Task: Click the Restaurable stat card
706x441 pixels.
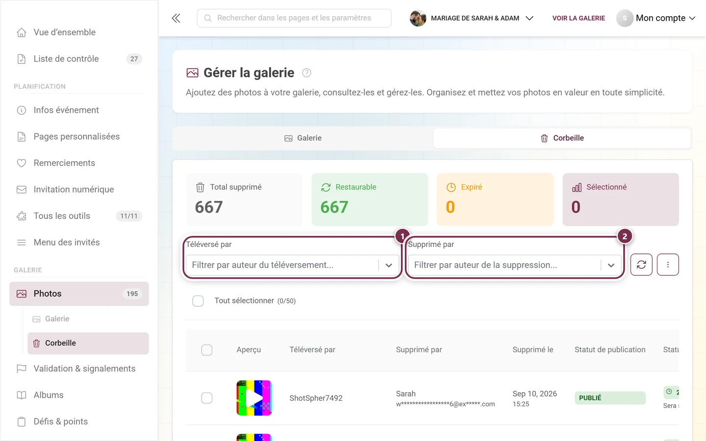Action: click(x=370, y=199)
